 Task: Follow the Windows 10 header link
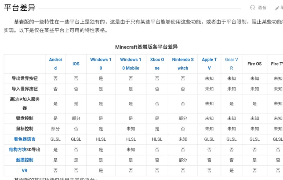(x=101, y=64)
